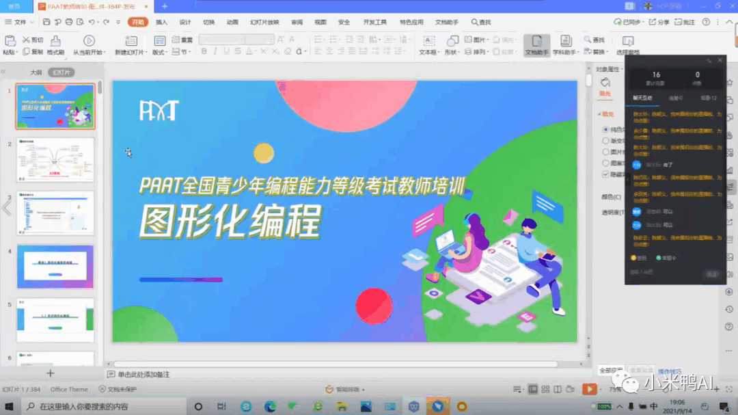Select the gradient fill (渐变) radio button
Image resolution: width=738 pixels, height=415 pixels.
click(x=605, y=140)
